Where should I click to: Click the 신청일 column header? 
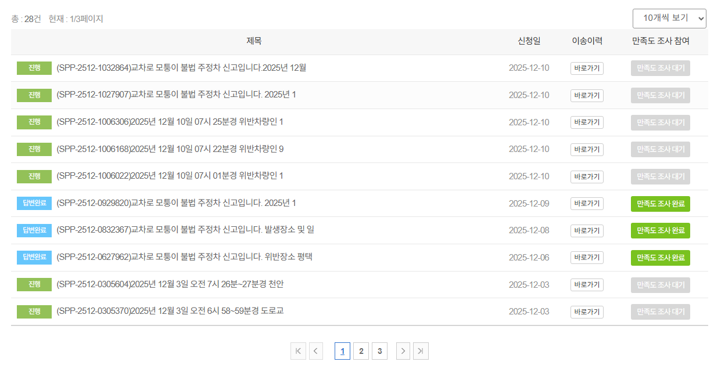(x=529, y=42)
